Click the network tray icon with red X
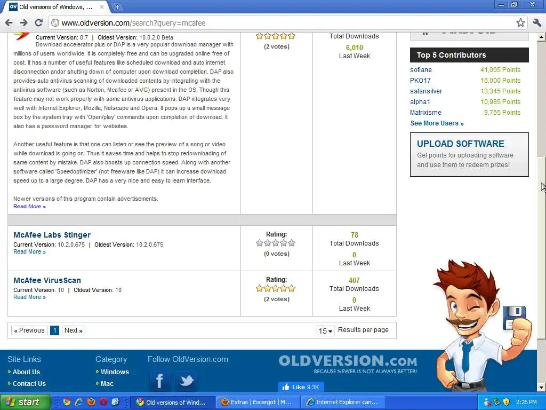 [487, 403]
